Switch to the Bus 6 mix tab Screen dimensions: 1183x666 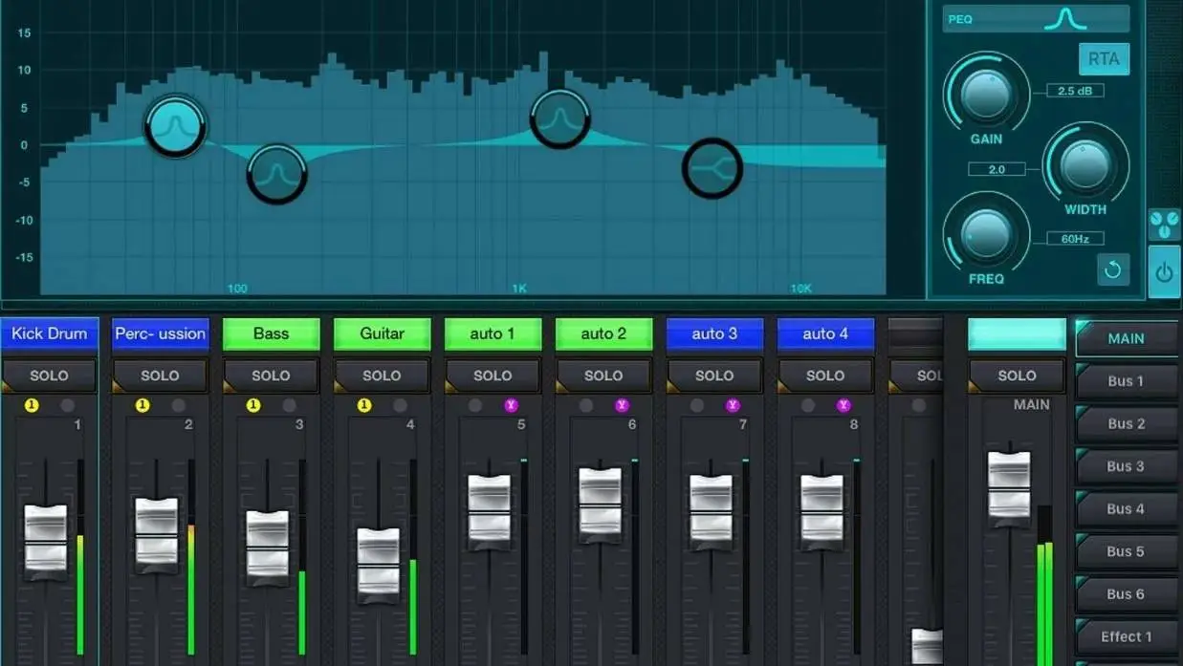coord(1127,594)
